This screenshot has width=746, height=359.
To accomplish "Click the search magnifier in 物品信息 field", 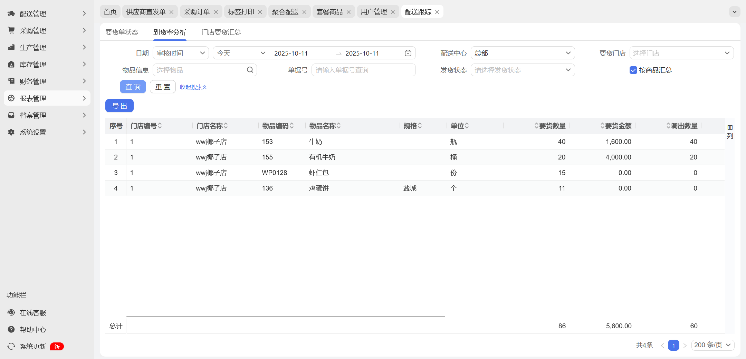I will coord(250,70).
